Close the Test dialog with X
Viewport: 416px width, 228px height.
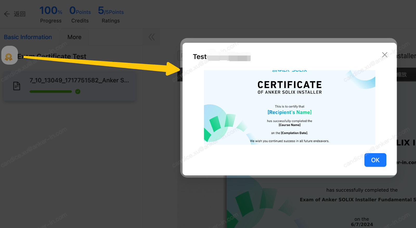pyautogui.click(x=385, y=55)
